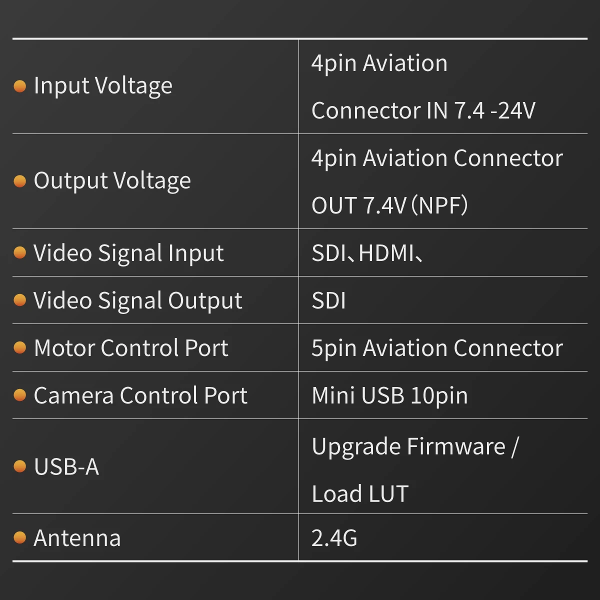This screenshot has height=600, width=600.
Task: Select the Camera Control Port label
Action: click(x=140, y=395)
